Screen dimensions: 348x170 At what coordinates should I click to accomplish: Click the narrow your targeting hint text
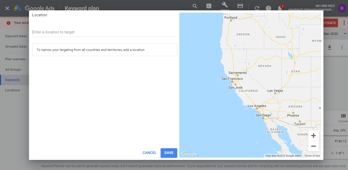(90, 50)
